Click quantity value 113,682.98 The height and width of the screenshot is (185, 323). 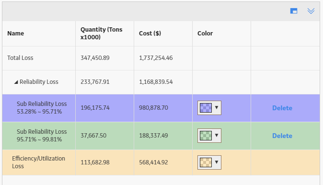point(95,162)
